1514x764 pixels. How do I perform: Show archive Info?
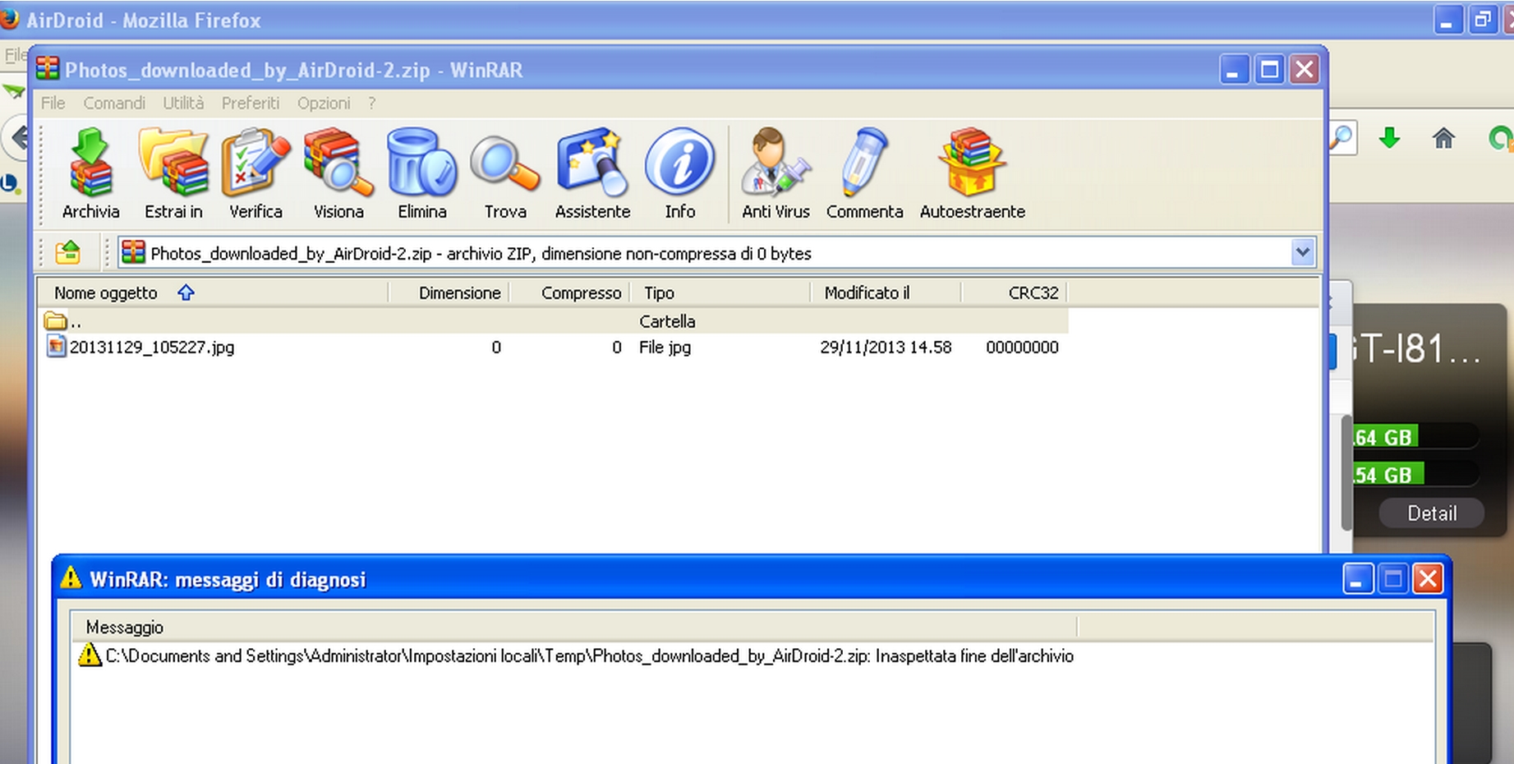(x=679, y=174)
